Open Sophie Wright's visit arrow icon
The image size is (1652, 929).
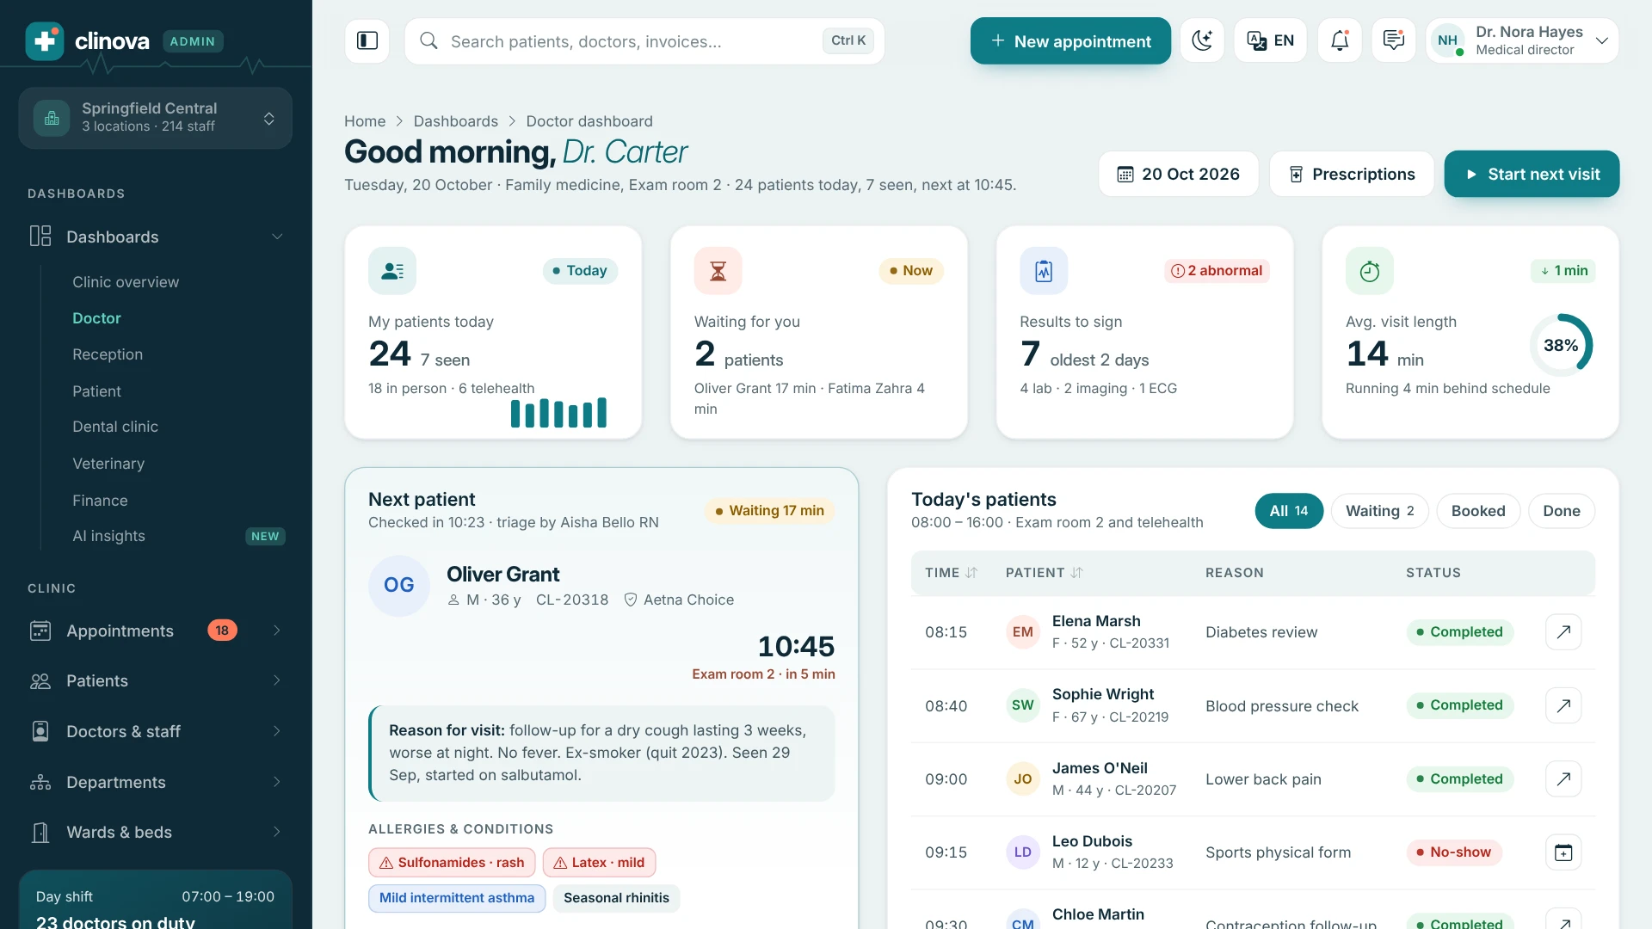1563,705
